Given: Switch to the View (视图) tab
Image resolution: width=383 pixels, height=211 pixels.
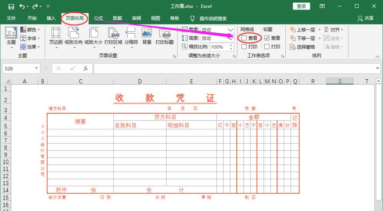Looking at the screenshot, I should pos(155,18).
